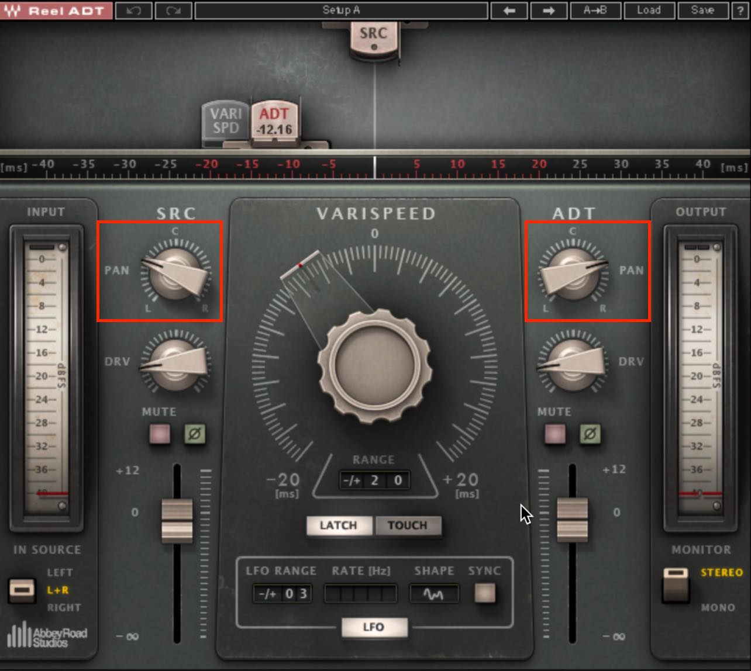Redo the last change

point(173,11)
